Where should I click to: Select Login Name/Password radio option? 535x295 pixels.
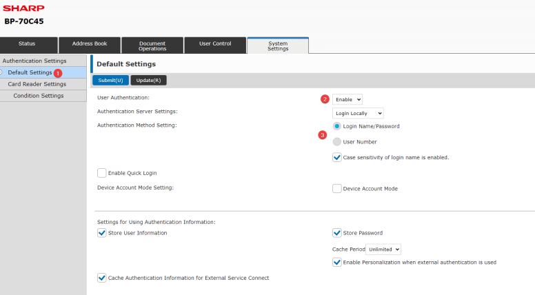pos(337,126)
